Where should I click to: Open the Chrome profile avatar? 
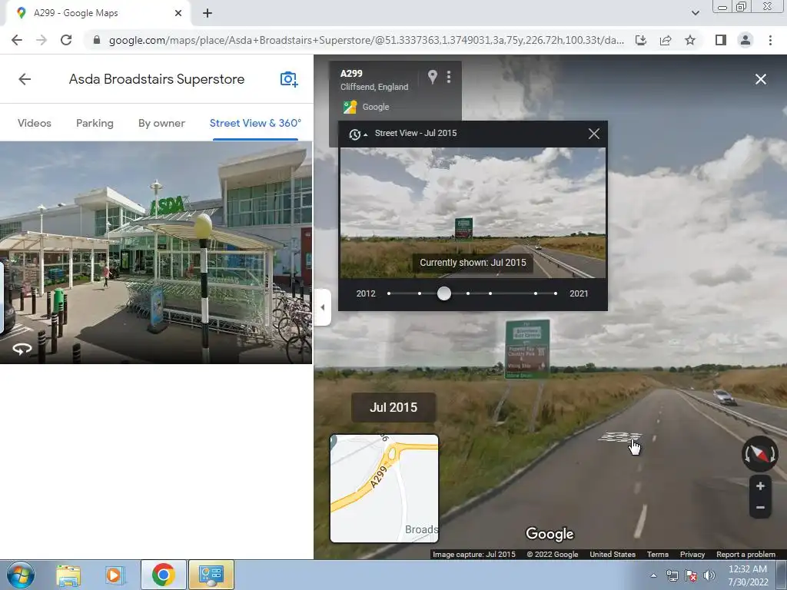point(745,40)
